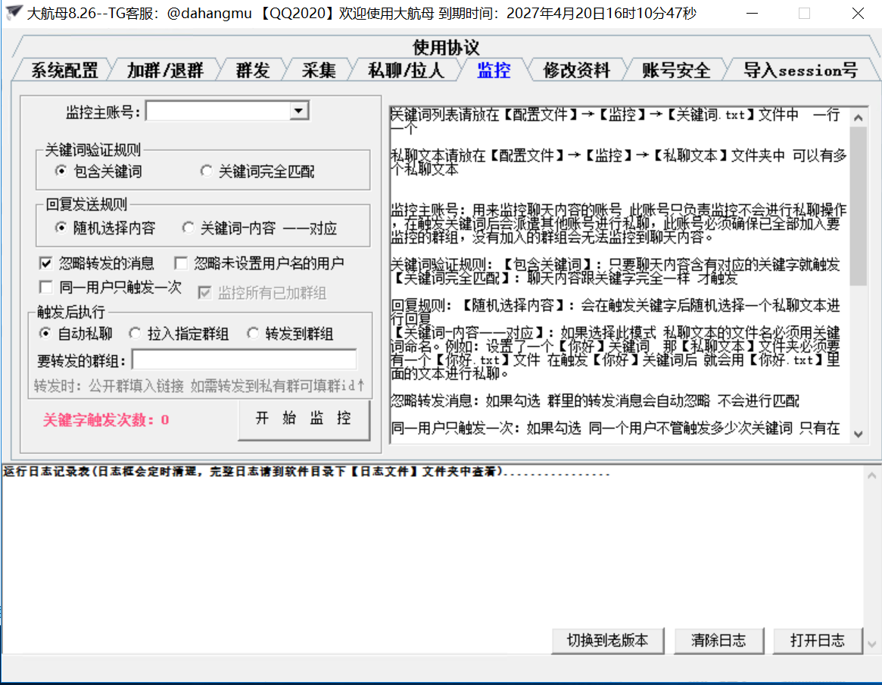Image resolution: width=882 pixels, height=685 pixels.
Task: Select 转发到群组 as trigger action
Action: coord(253,334)
